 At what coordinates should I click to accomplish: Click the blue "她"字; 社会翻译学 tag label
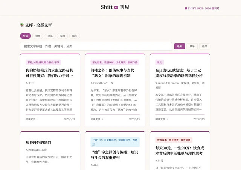click(x=115, y=142)
